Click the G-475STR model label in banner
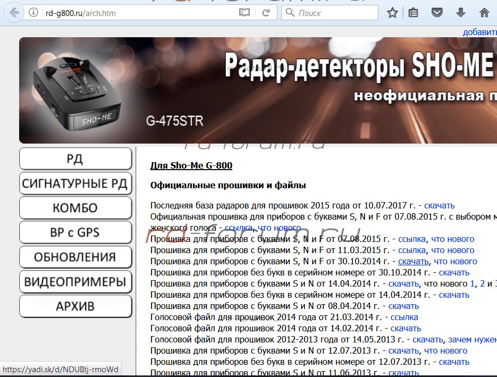 click(175, 121)
